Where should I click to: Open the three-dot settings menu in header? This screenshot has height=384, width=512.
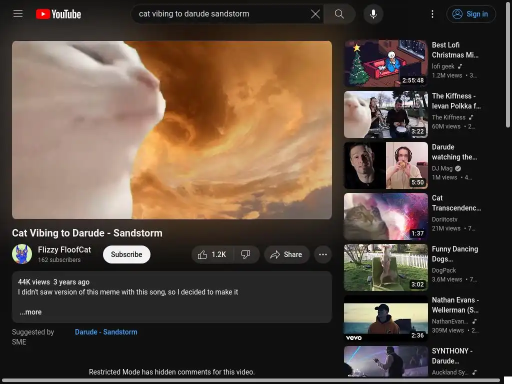pyautogui.click(x=432, y=14)
